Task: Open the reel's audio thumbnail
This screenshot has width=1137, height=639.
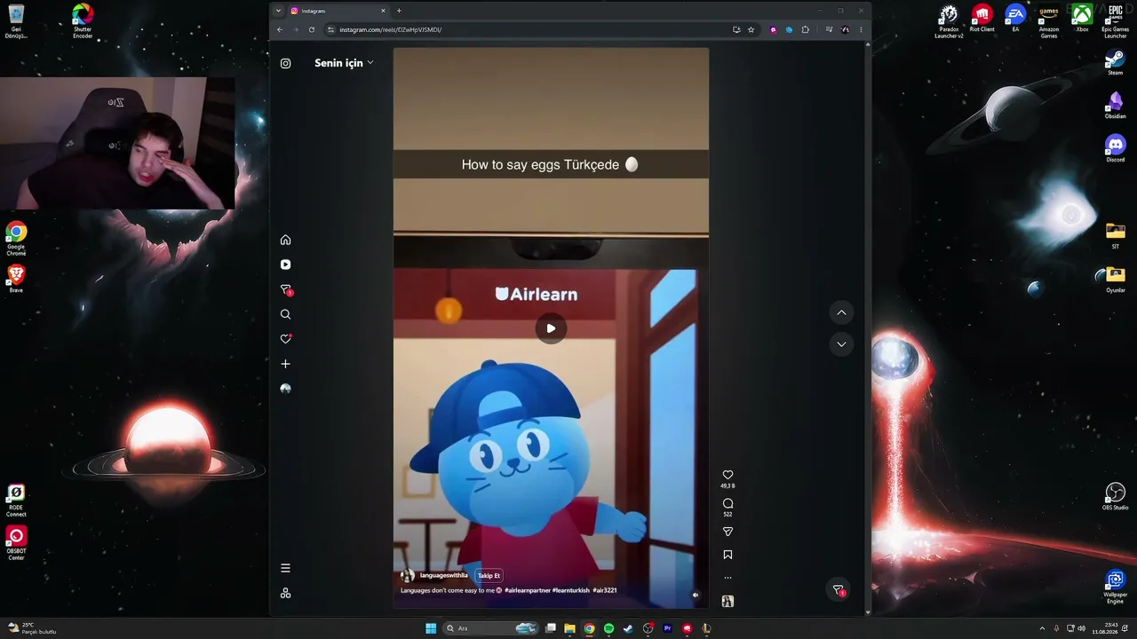Action: (x=728, y=602)
